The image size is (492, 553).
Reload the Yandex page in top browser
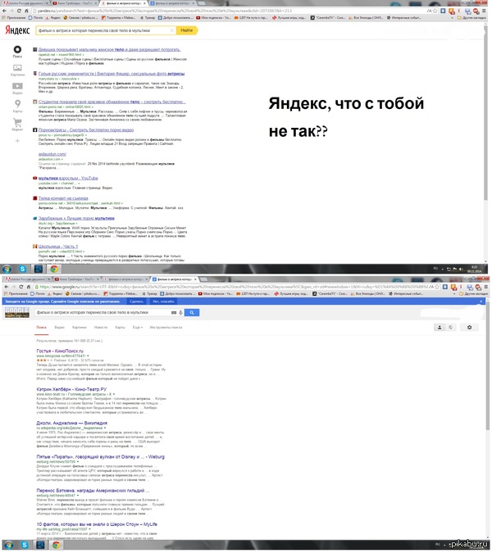(19, 11)
